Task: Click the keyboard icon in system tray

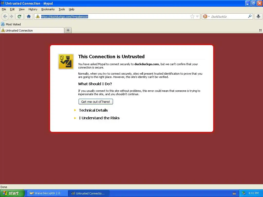Action: (x=234, y=193)
